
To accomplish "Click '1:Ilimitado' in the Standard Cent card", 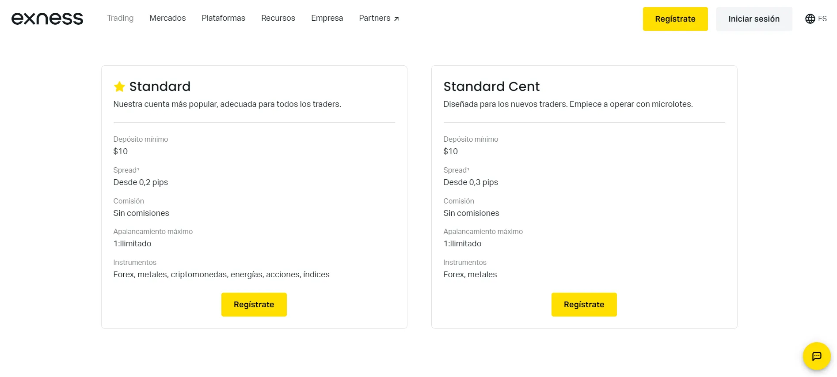I will [462, 244].
